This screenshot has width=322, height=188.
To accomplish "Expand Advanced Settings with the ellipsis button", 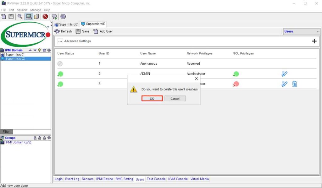I will point(60,41).
